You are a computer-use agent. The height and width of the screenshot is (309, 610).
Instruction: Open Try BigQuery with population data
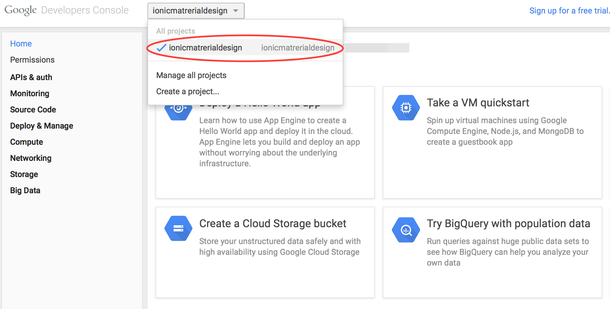coord(508,224)
